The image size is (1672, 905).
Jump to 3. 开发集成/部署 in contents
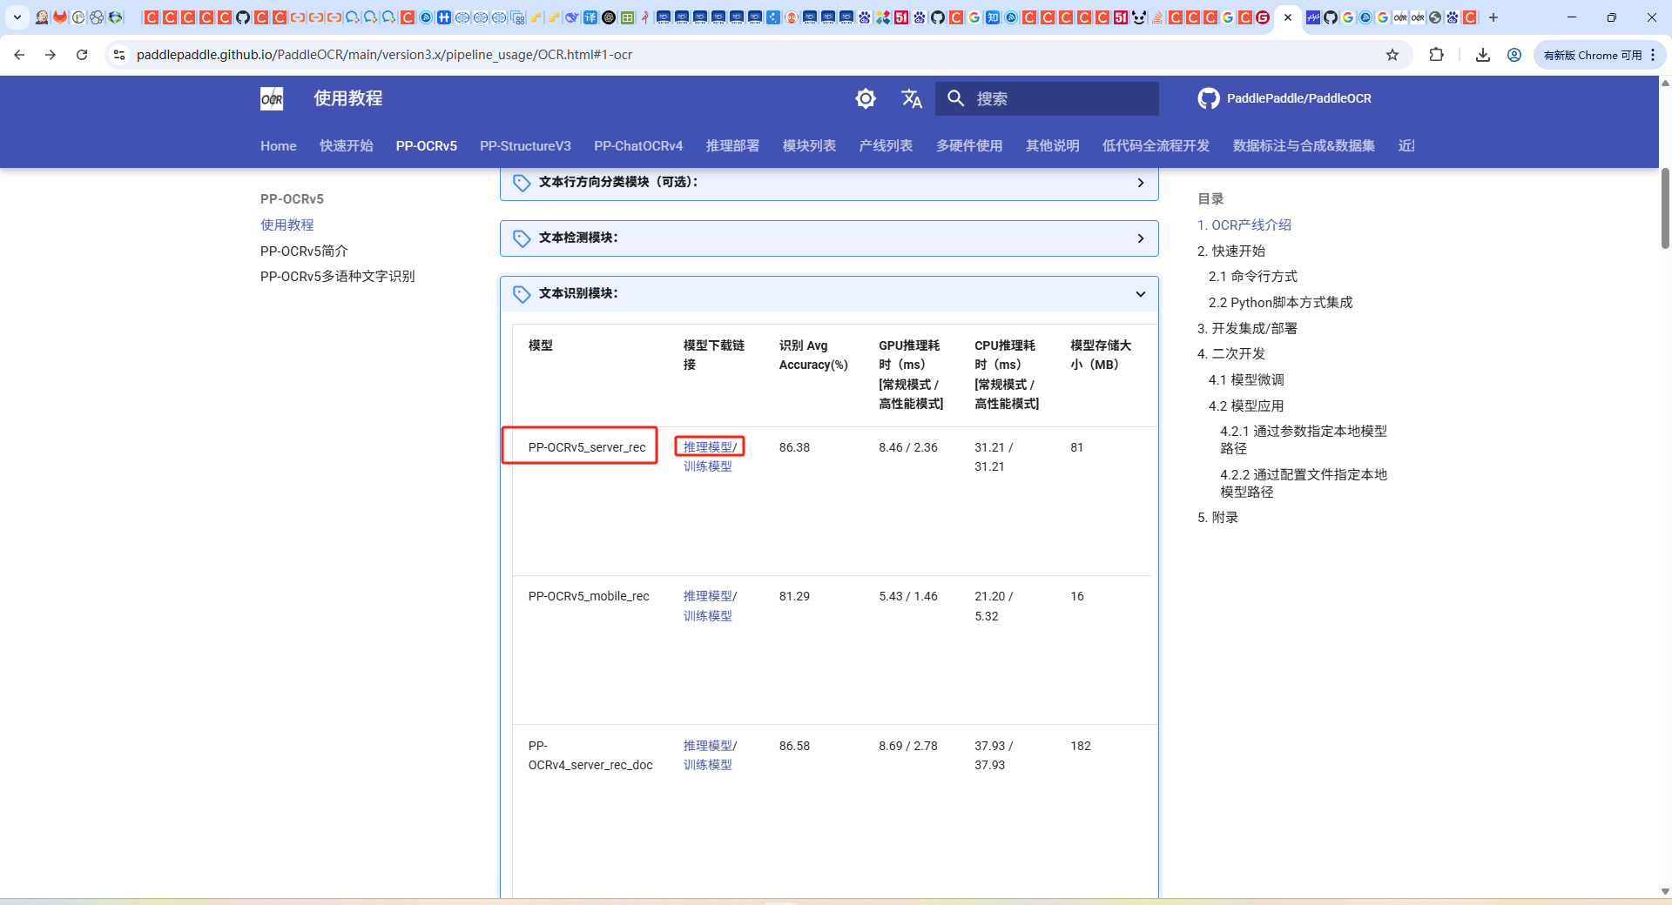click(1247, 328)
